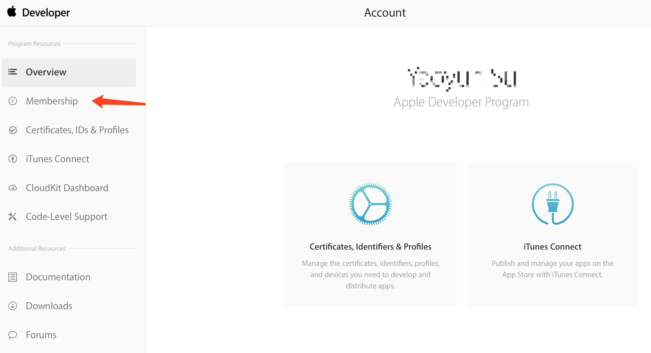Click the Program Resources section label
Image resolution: width=651 pixels, height=353 pixels.
(x=34, y=44)
